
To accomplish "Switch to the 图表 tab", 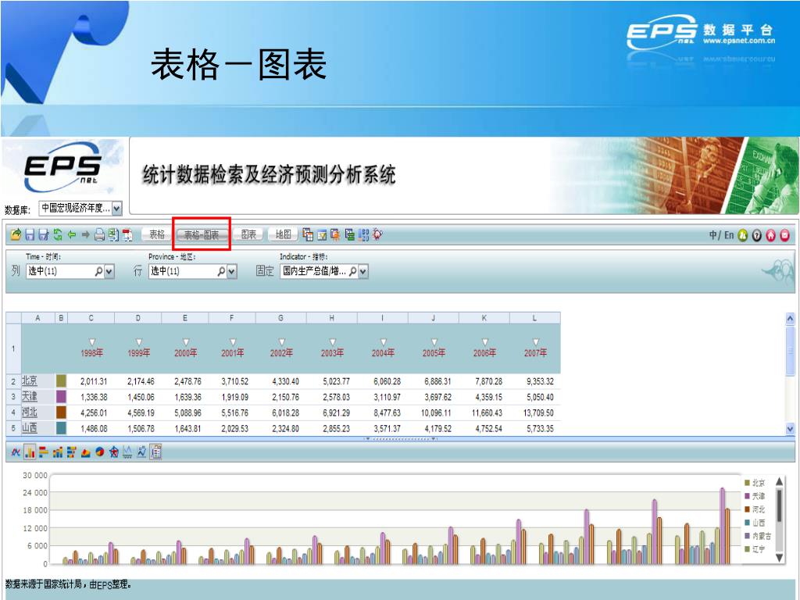I will pos(248,234).
